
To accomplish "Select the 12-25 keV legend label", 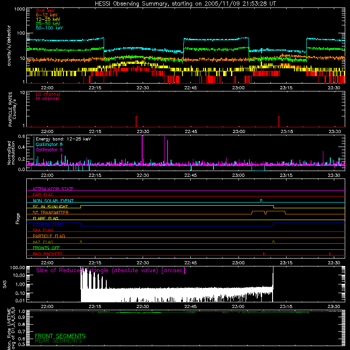I will [x=48, y=19].
